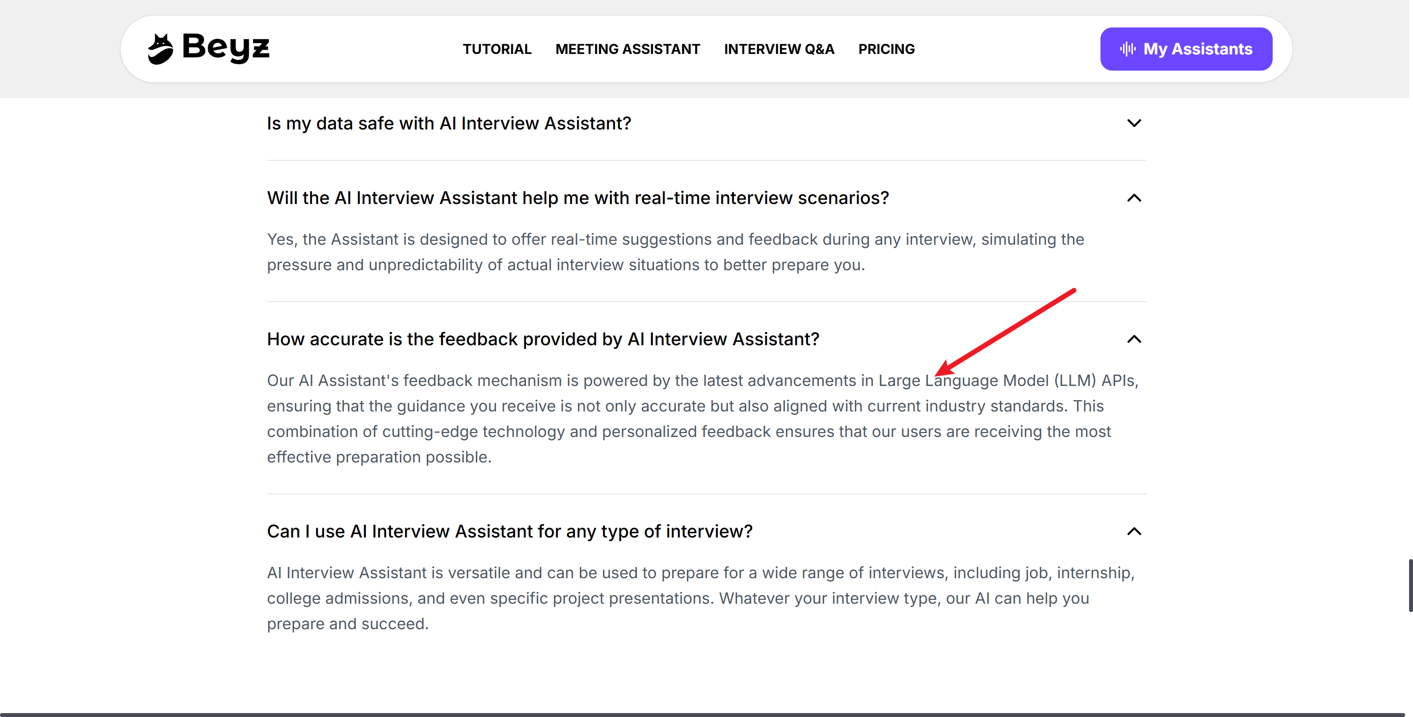1413x717 pixels.
Task: Expand the data safety question chevron
Action: pos(1133,123)
